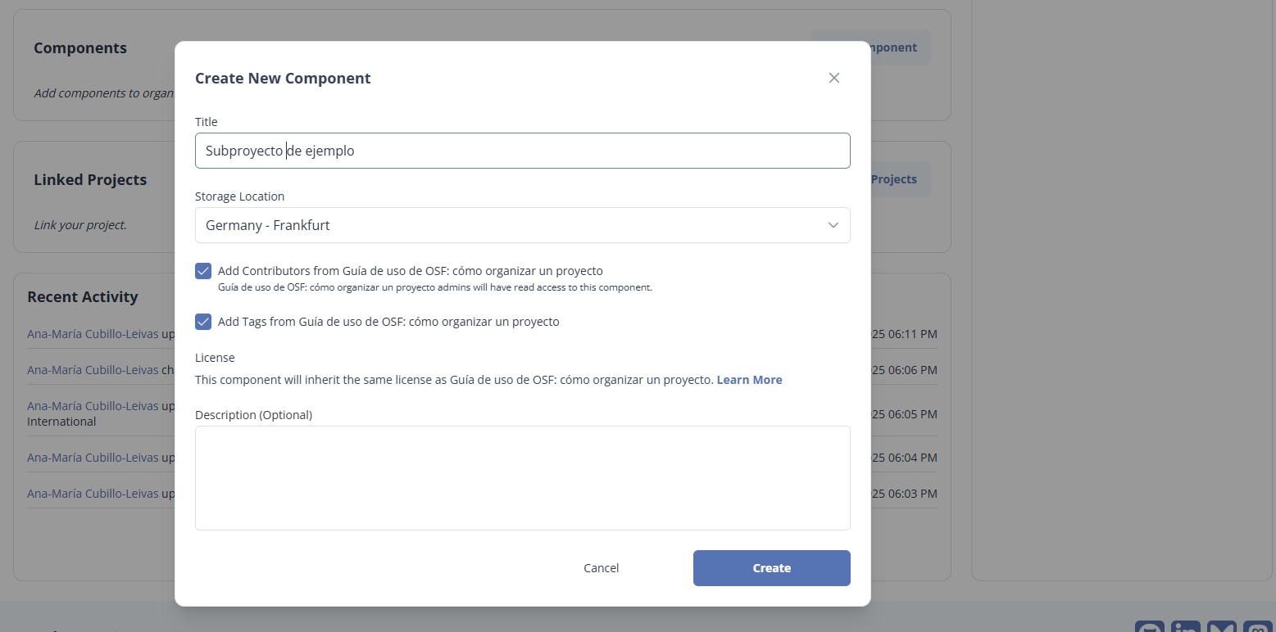Open Ana-María Cubillo-Leivas link in 06:04 PM activity

(x=93, y=458)
